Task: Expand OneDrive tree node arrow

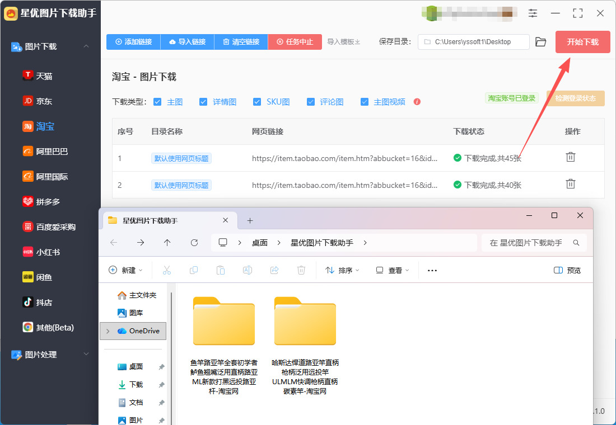Action: [x=108, y=331]
